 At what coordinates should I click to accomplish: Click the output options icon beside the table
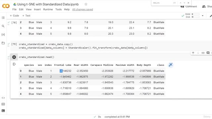click(14, 64)
